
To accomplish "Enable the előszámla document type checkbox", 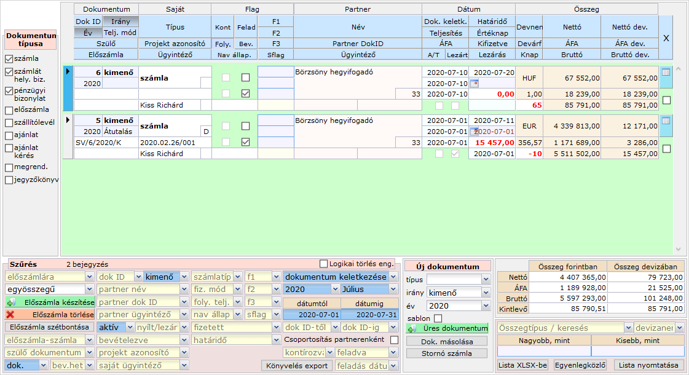I will [9, 109].
